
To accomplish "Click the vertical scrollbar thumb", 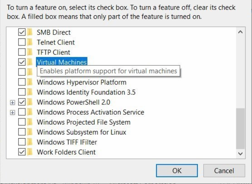I will (x=240, y=129).
